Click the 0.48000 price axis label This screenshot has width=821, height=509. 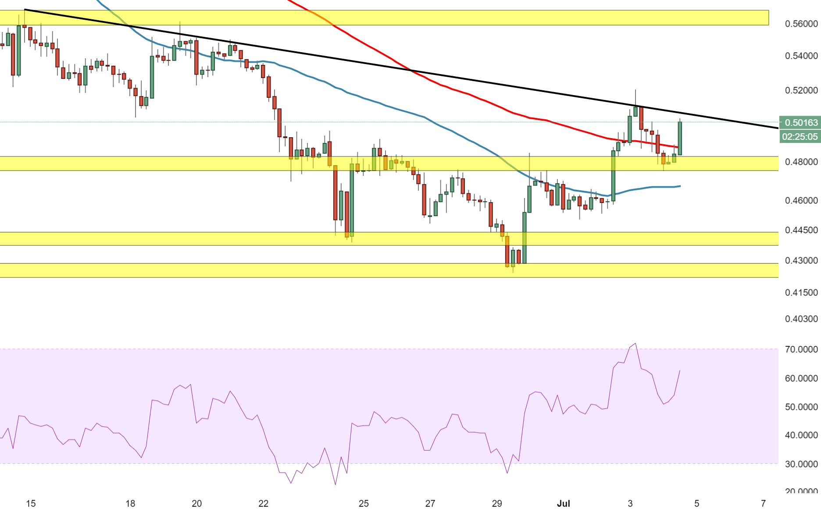pyautogui.click(x=801, y=162)
